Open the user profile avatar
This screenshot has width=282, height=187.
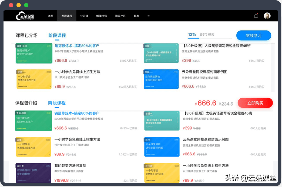[x=267, y=16]
